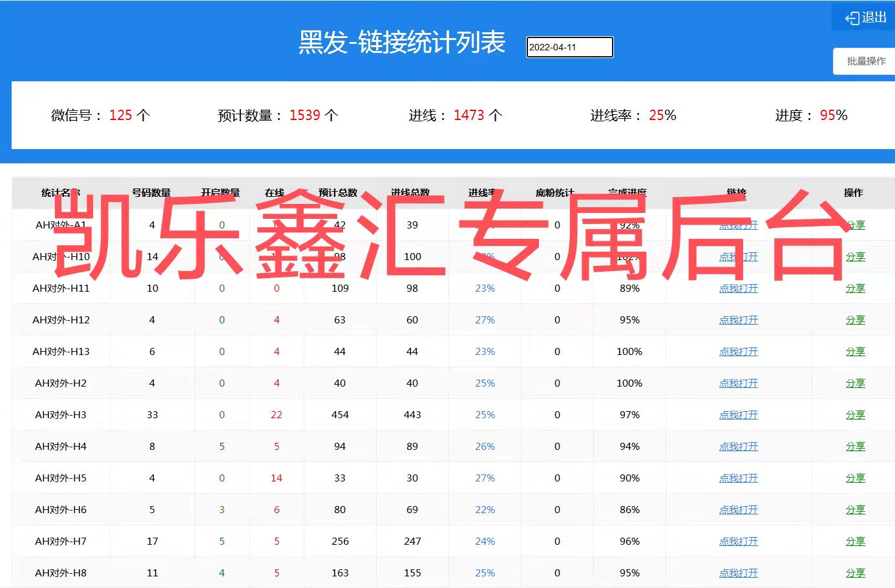The image size is (895, 588).
Task: Click the 86% completion for AH对外-H6
Action: [x=629, y=510]
